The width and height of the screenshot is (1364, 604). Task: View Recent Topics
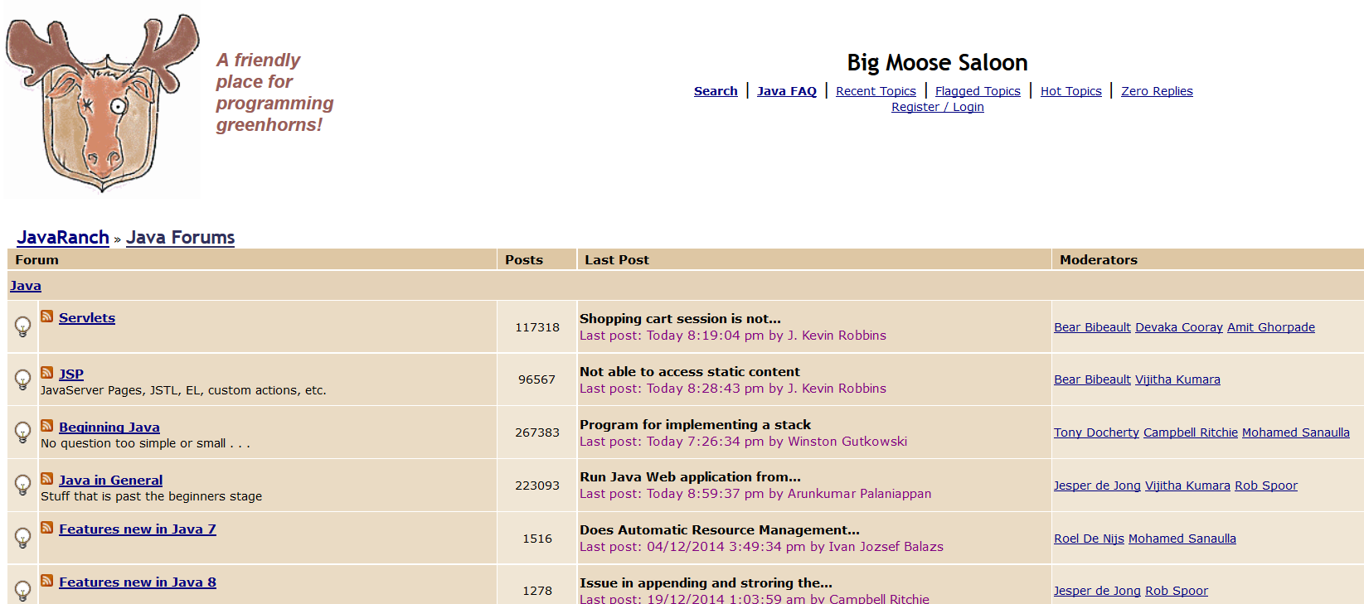click(876, 91)
